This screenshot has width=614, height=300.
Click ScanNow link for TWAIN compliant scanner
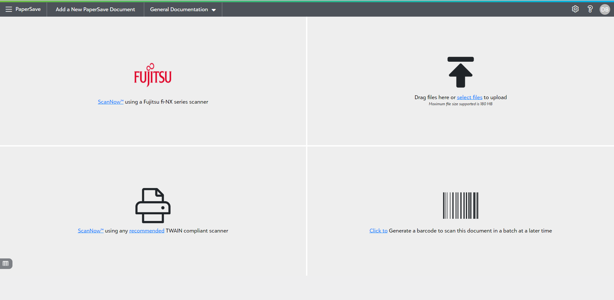[91, 231]
